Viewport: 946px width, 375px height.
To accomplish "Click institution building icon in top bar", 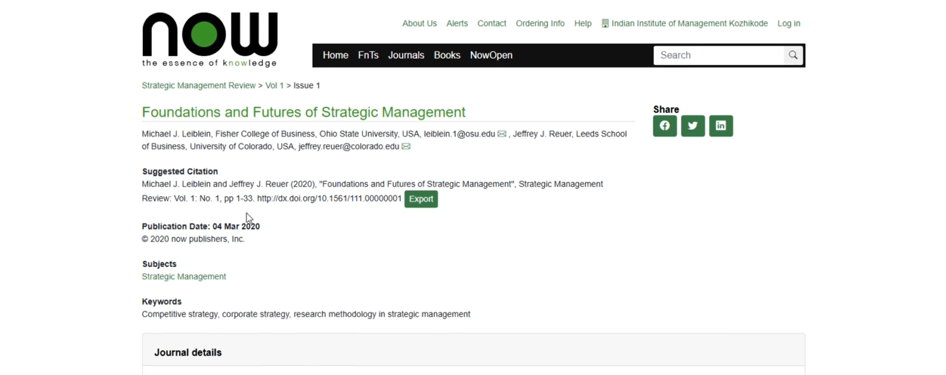I will coord(605,24).
